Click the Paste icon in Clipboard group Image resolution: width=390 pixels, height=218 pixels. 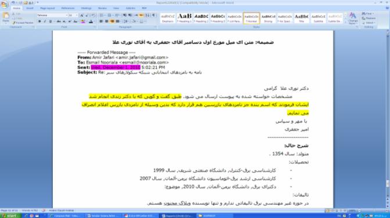[6, 18]
